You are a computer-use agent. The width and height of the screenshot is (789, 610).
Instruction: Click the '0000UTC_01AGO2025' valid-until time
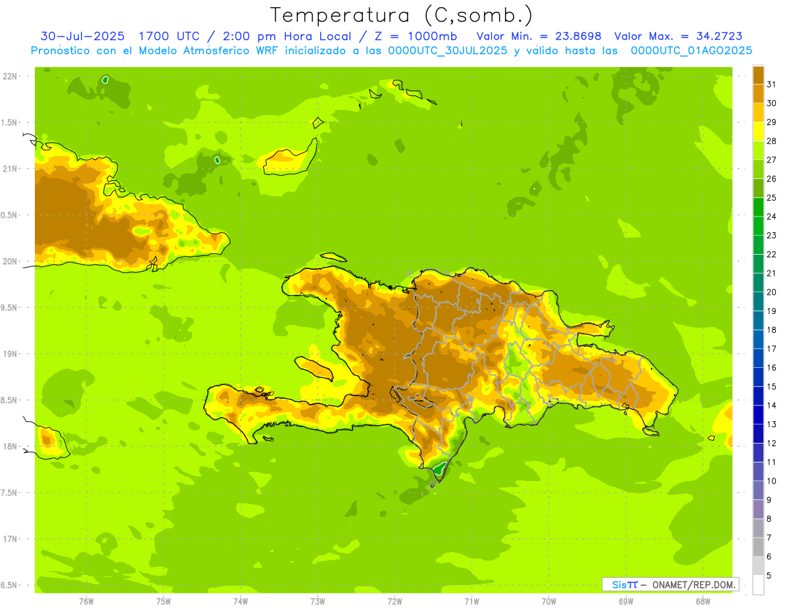[x=691, y=50]
